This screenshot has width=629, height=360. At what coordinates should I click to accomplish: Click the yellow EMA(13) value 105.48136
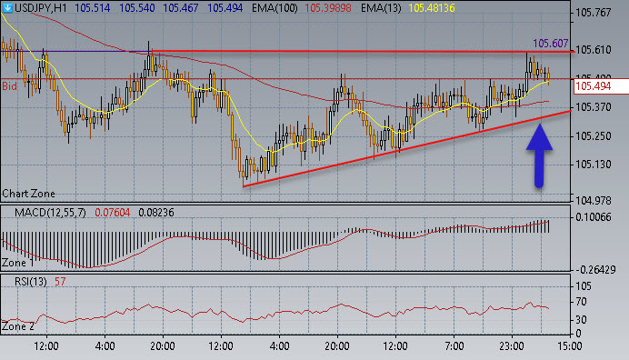pos(432,7)
